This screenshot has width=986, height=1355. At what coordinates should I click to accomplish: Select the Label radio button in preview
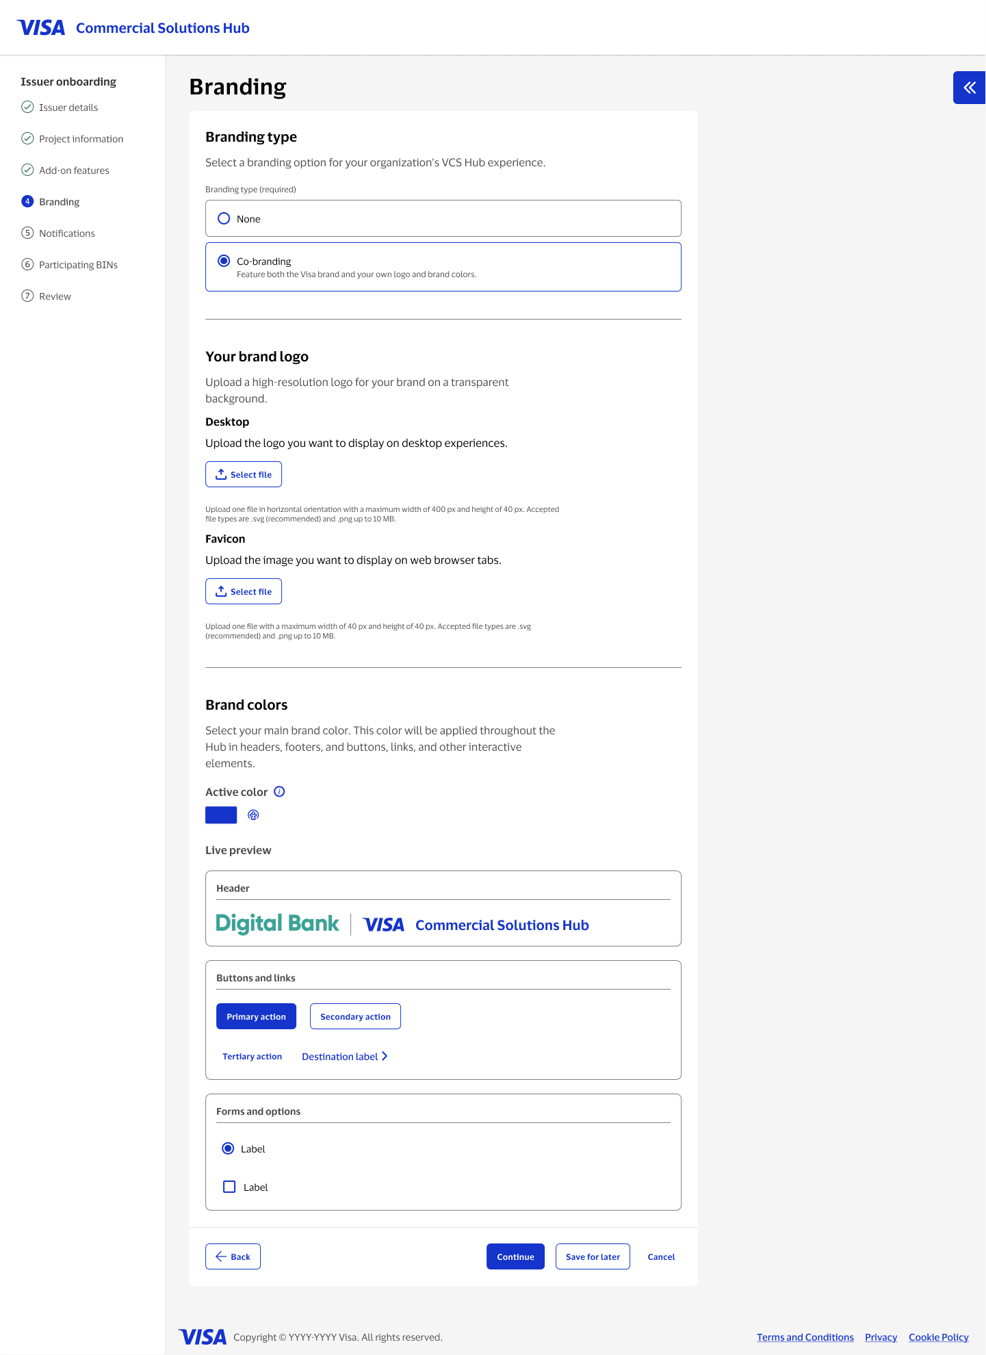(x=229, y=1148)
